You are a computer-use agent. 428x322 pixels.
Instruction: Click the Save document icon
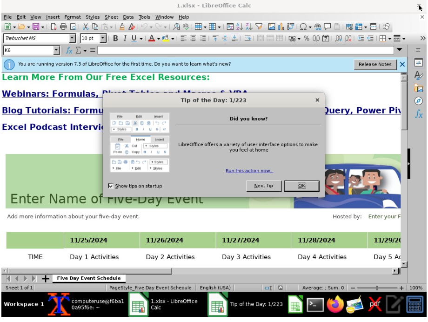[x=36, y=27]
